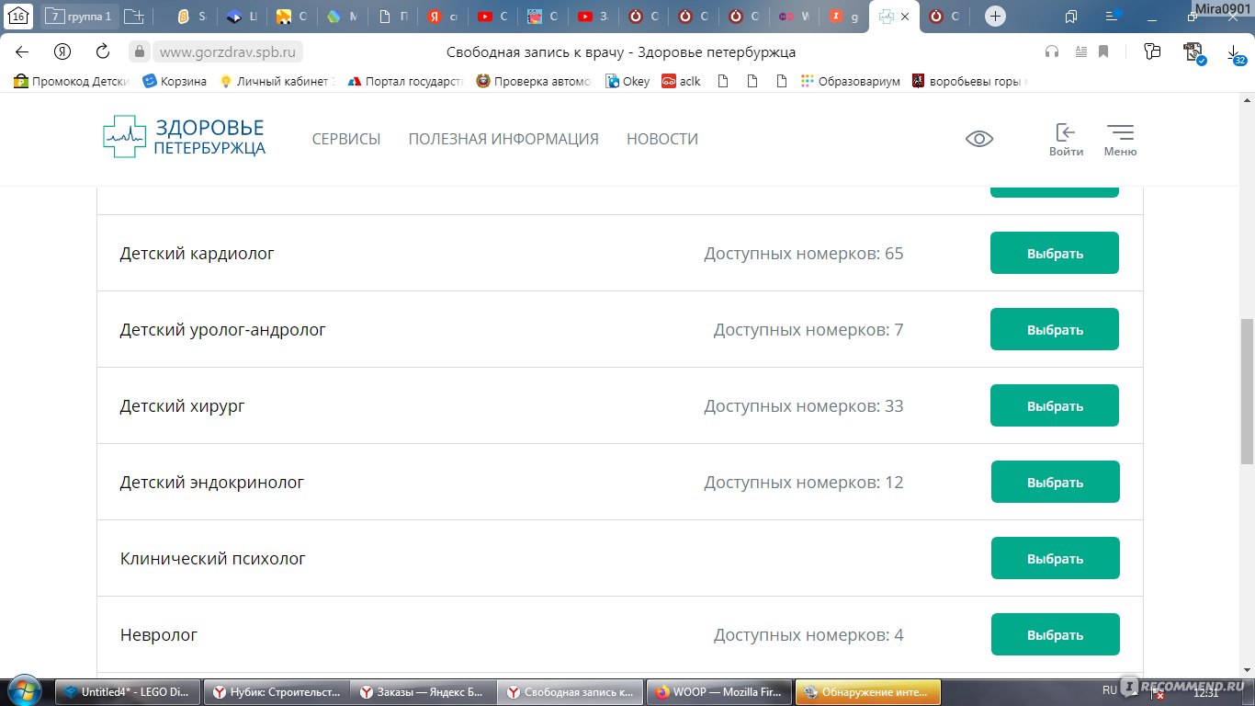This screenshot has width=1255, height=706.
Task: Open the Okey bookmark
Action: (x=627, y=81)
